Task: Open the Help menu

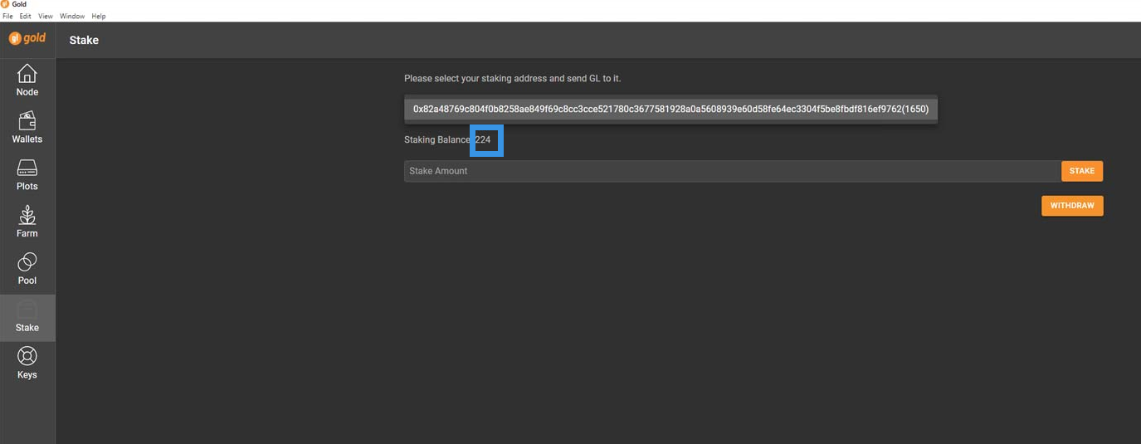Action: [99, 17]
